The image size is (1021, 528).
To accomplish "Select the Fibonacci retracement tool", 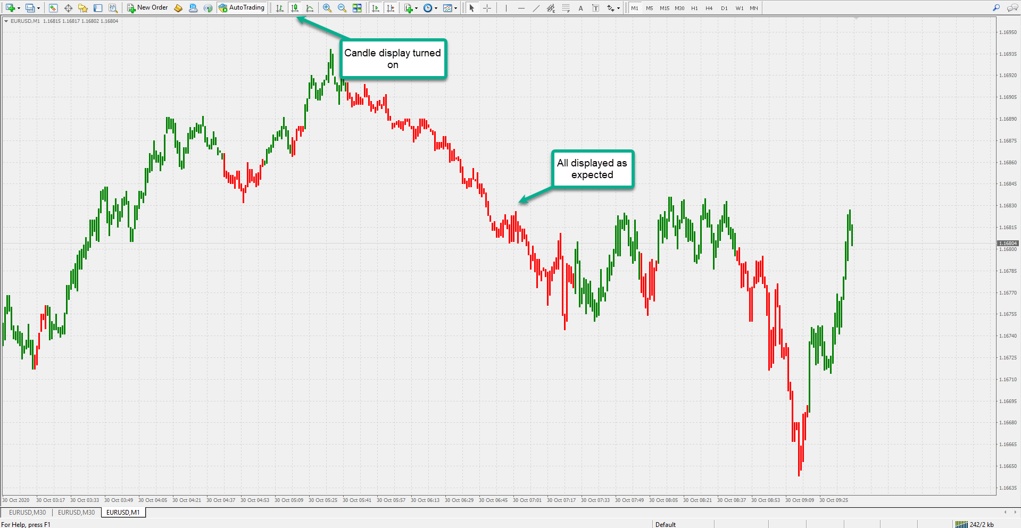I will coord(566,7).
